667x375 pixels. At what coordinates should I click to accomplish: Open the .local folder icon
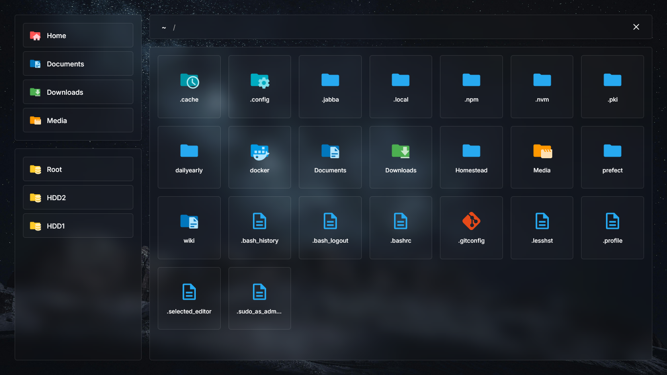pyautogui.click(x=401, y=80)
